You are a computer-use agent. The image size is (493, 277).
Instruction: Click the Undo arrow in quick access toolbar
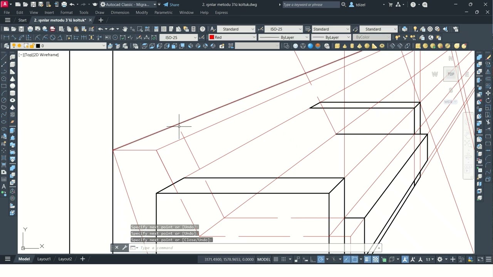point(72,5)
